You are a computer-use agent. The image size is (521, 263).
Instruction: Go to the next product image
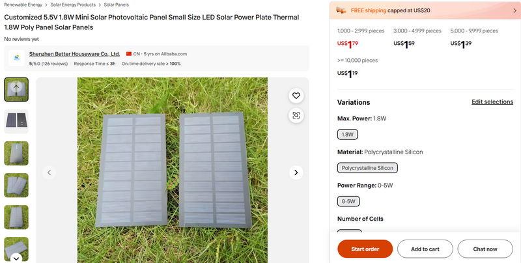tap(296, 173)
